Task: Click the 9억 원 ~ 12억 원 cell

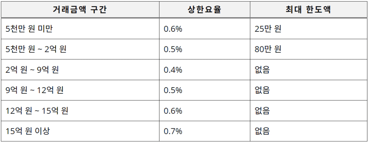Action: pos(34,90)
